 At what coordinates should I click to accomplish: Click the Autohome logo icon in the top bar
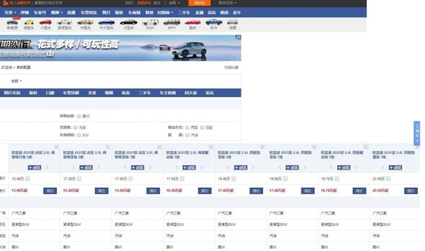[5, 2]
